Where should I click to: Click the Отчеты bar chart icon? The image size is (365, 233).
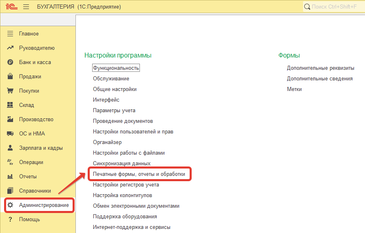[x=10, y=176]
